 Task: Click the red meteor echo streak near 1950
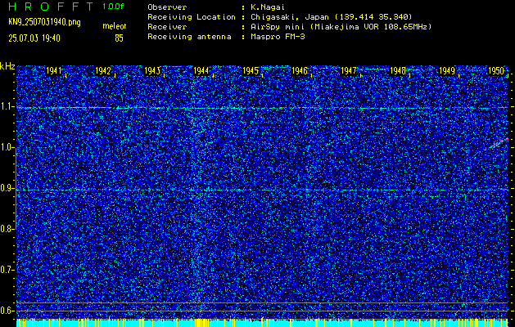click(499, 143)
